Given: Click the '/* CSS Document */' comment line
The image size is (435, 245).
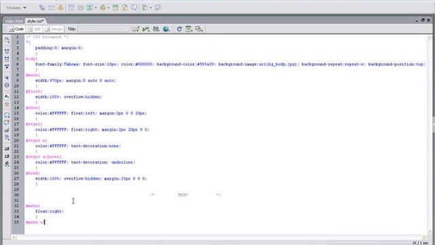Looking at the screenshot, I should coord(47,37).
